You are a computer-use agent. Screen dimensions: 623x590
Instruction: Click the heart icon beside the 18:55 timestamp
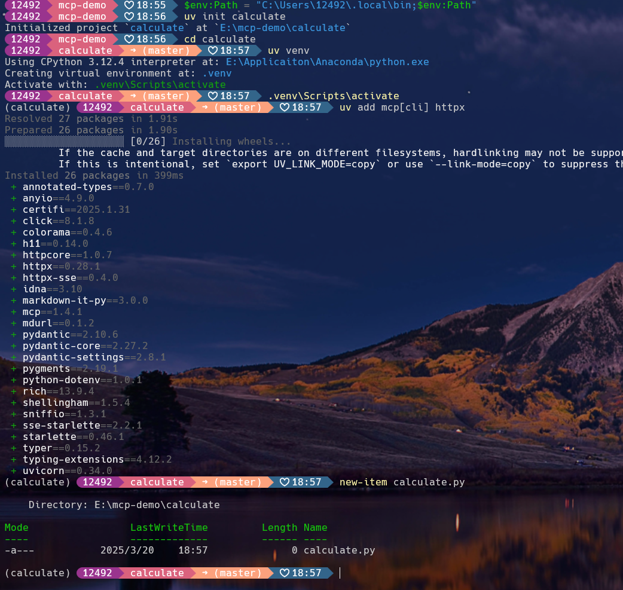click(x=129, y=5)
